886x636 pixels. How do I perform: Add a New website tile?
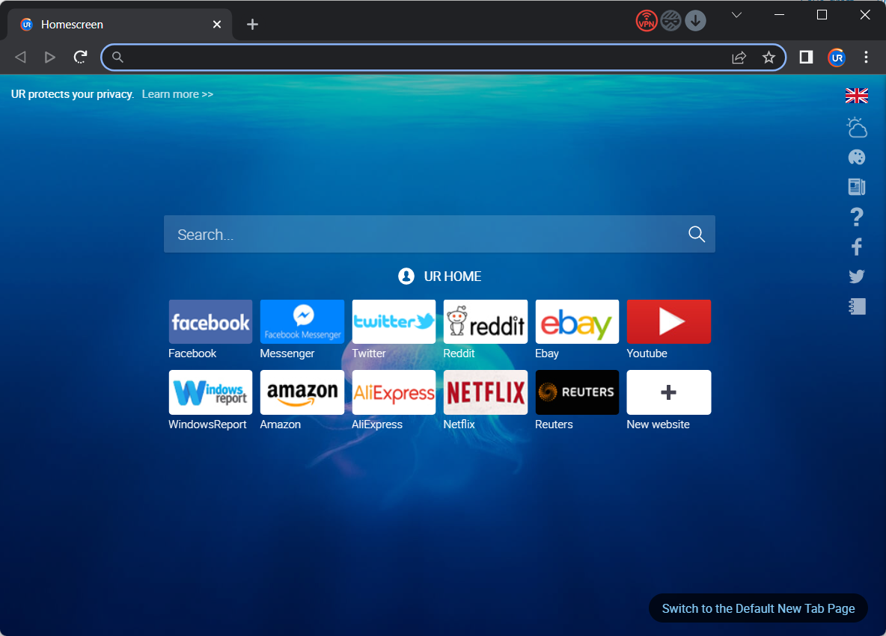coord(668,392)
